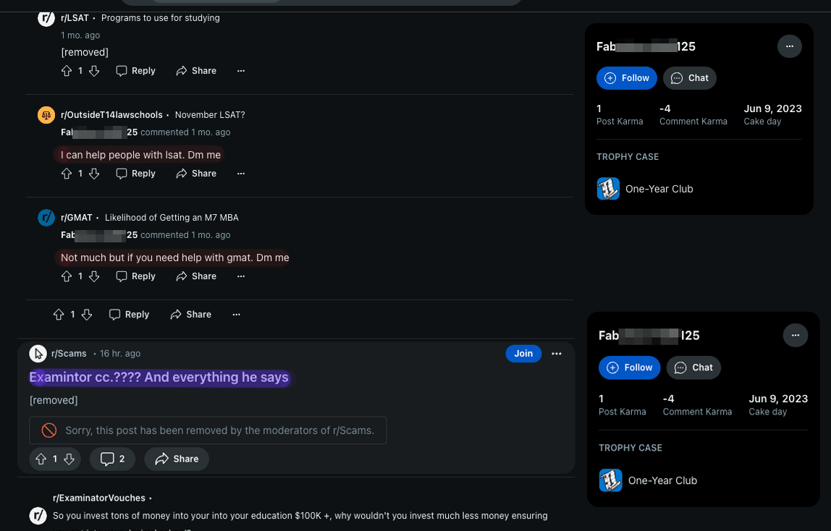Open ellipsis menu below the gmat comment row
Screen dimensions: 831x531
(237, 315)
